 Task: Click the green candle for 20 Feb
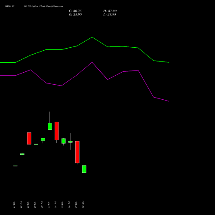click(x=43, y=139)
